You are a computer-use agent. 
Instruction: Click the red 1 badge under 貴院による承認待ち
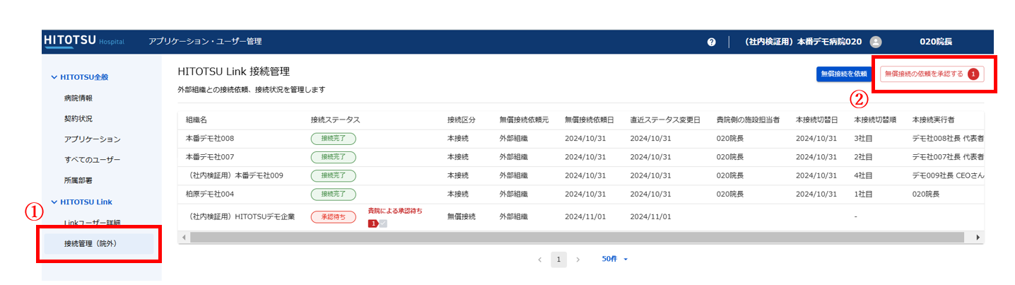tap(372, 223)
